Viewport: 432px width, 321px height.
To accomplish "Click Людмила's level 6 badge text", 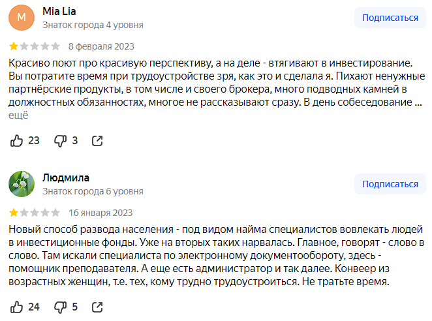I will pos(93,191).
